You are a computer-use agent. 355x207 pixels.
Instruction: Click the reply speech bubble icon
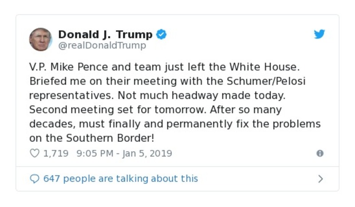coord(34,179)
